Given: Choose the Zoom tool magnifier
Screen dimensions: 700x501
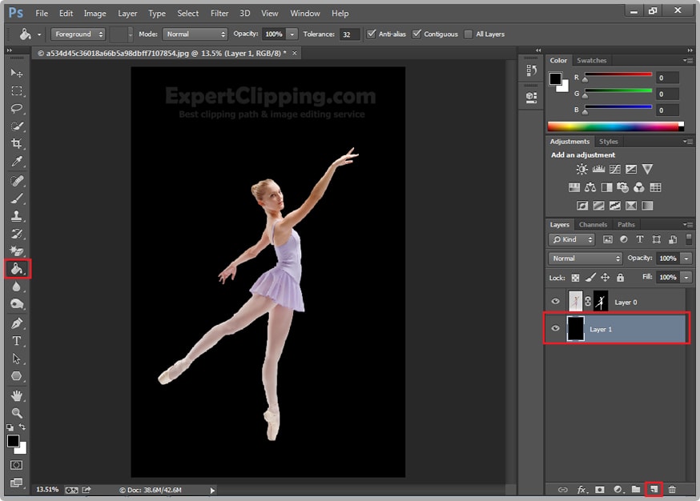Looking at the screenshot, I should pyautogui.click(x=17, y=413).
